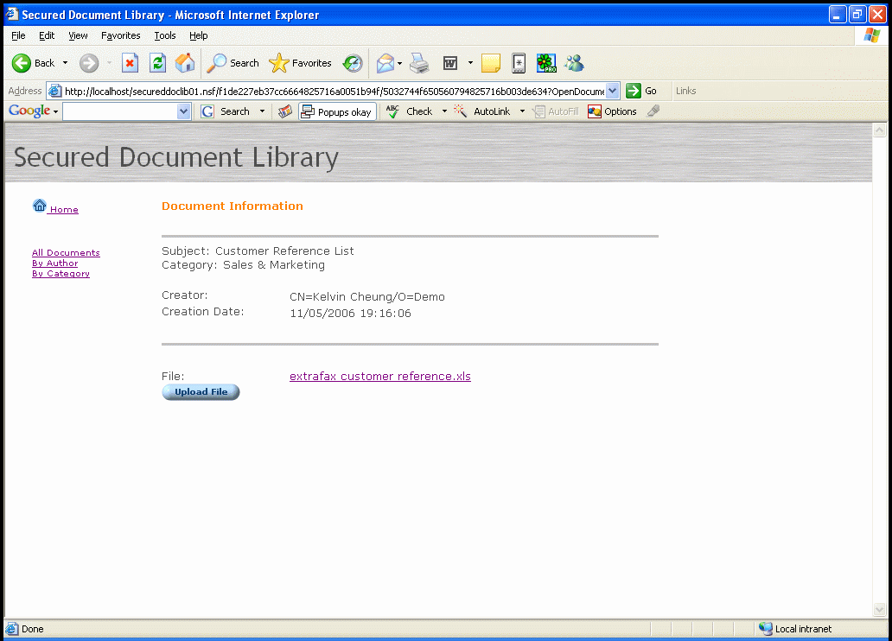The image size is (892, 641).
Task: Print the document page
Action: pos(419,63)
